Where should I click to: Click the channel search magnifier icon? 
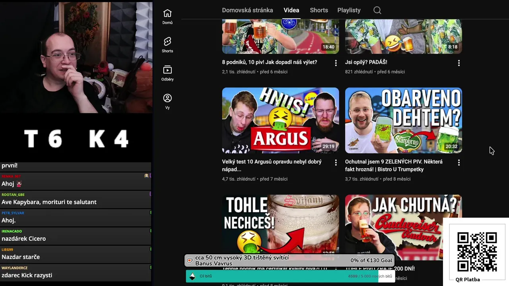[377, 10]
